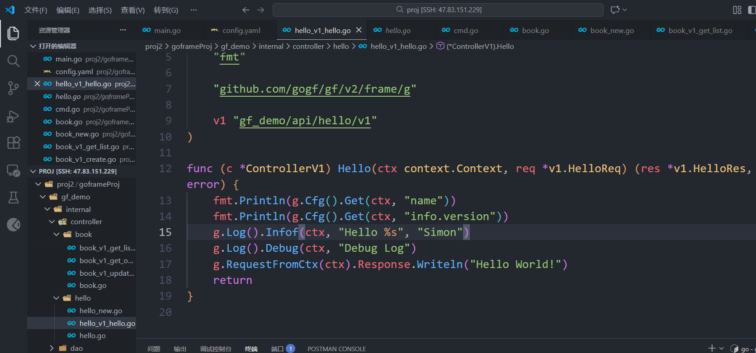Screen dimensions: 756x353
Task: Open Explorer panel more actions ellipsis
Action: (123, 30)
